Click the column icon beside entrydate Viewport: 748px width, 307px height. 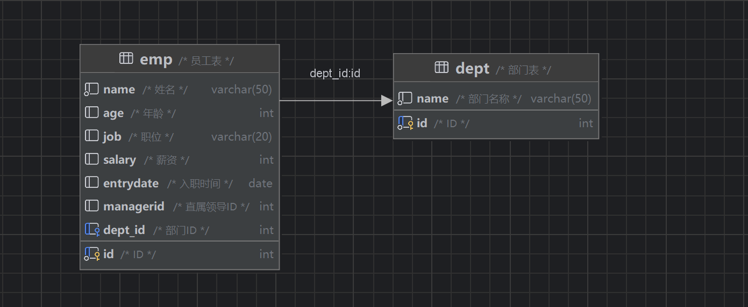pos(92,183)
